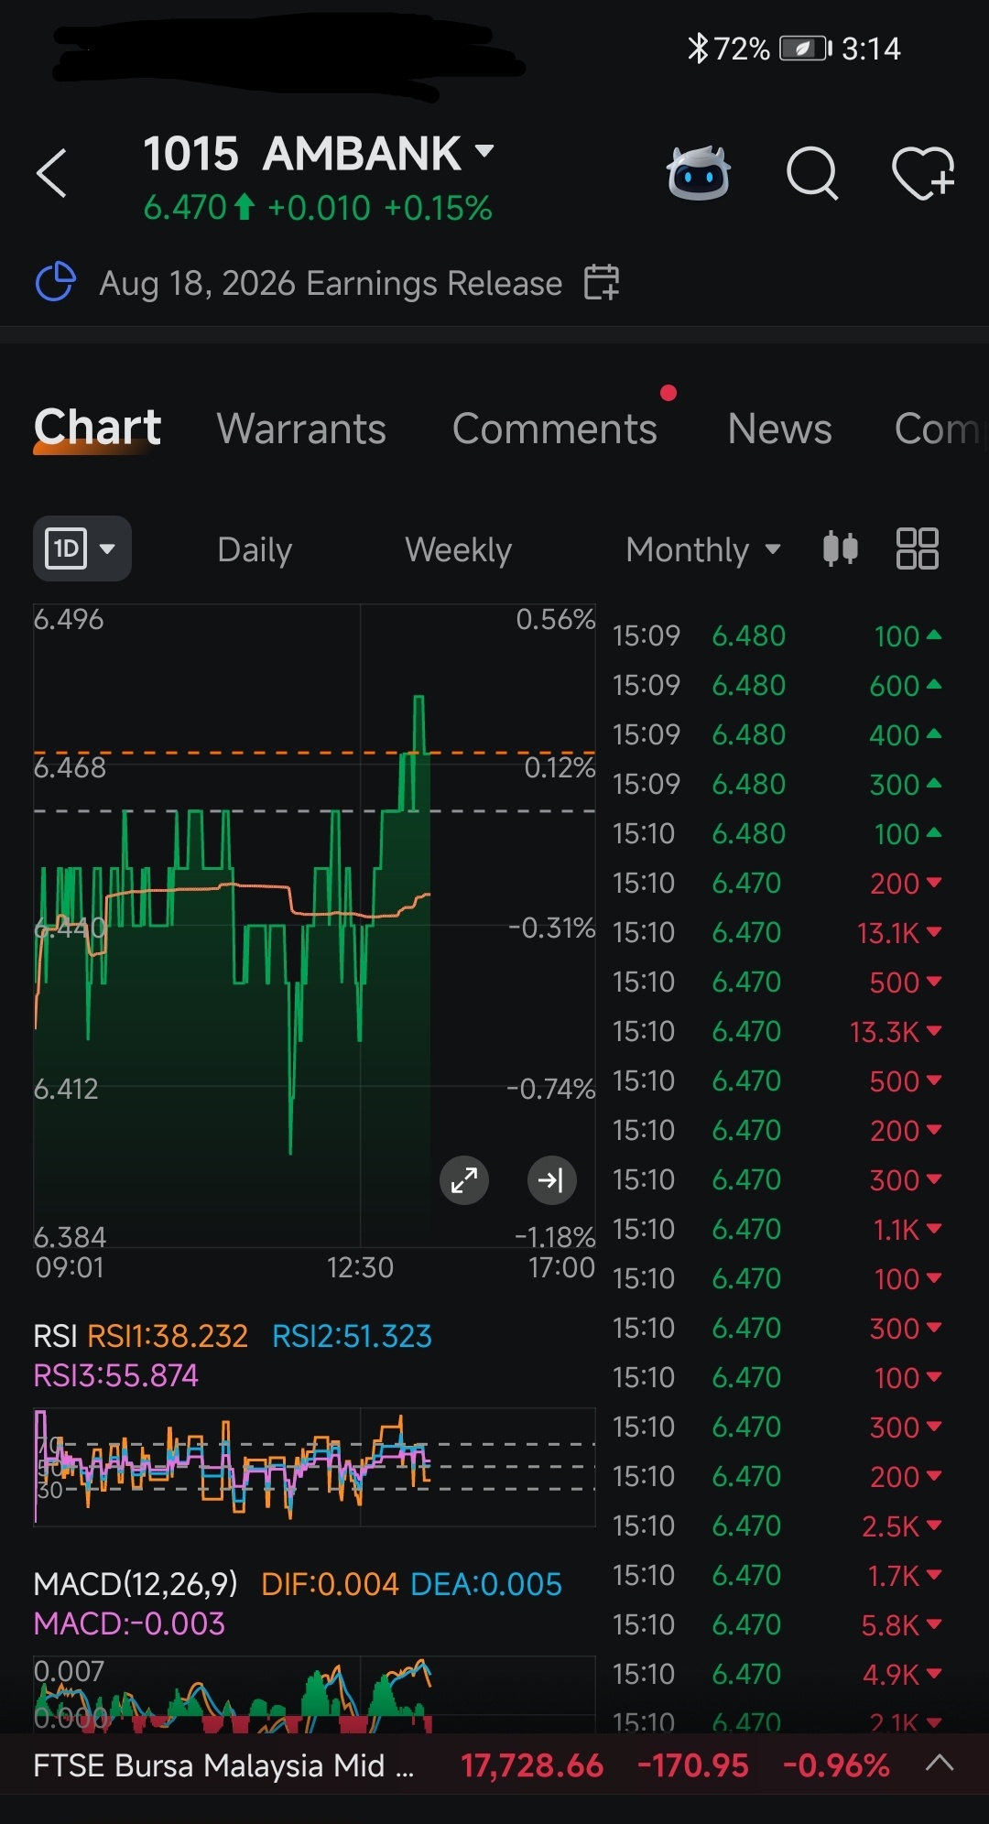Viewport: 989px width, 1824px height.
Task: Switch to the Warrants tab
Action: [301, 429]
